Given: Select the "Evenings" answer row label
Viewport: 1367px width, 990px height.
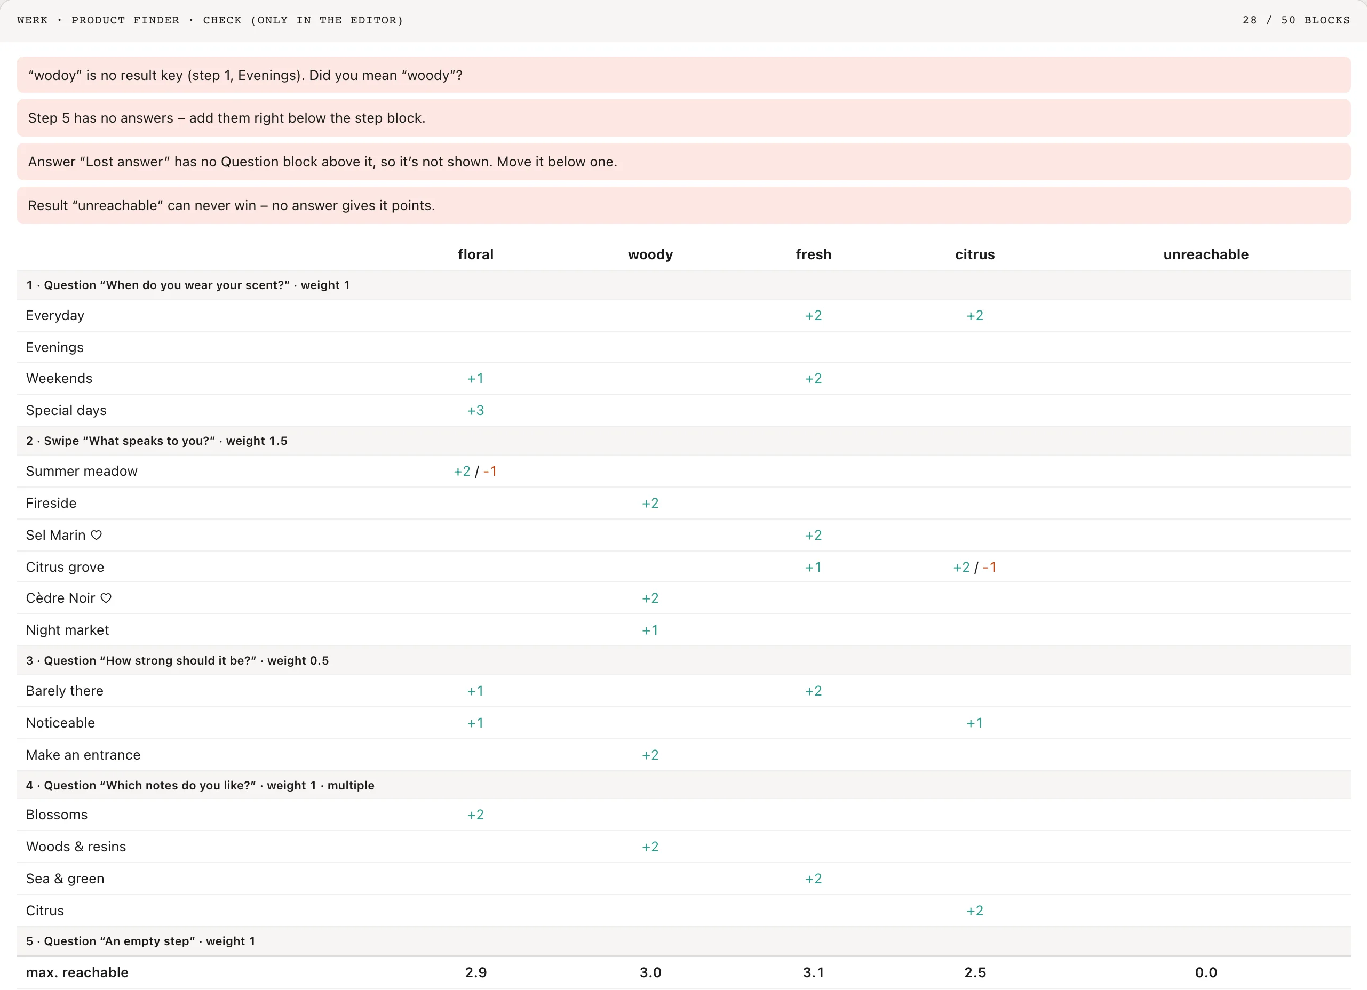Looking at the screenshot, I should 55,347.
